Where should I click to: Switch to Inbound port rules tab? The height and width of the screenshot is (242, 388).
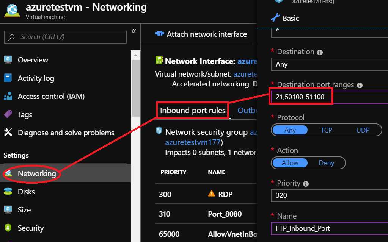click(x=193, y=111)
